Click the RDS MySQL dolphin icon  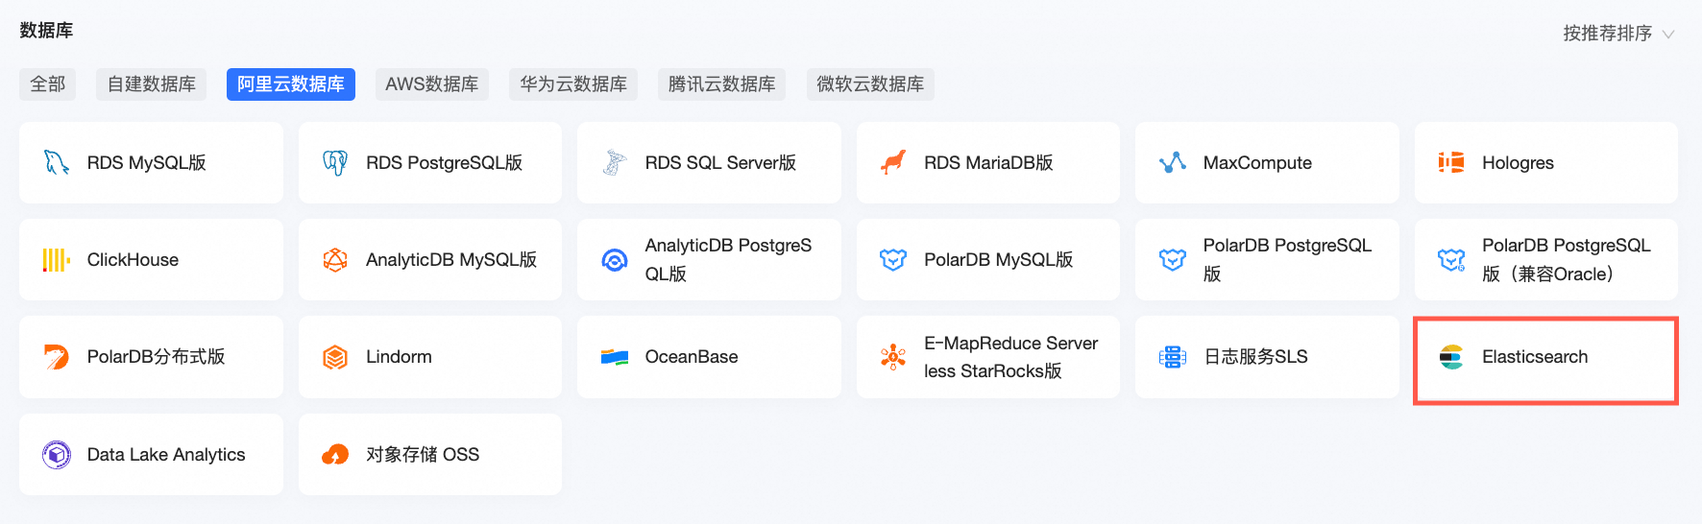[57, 162]
